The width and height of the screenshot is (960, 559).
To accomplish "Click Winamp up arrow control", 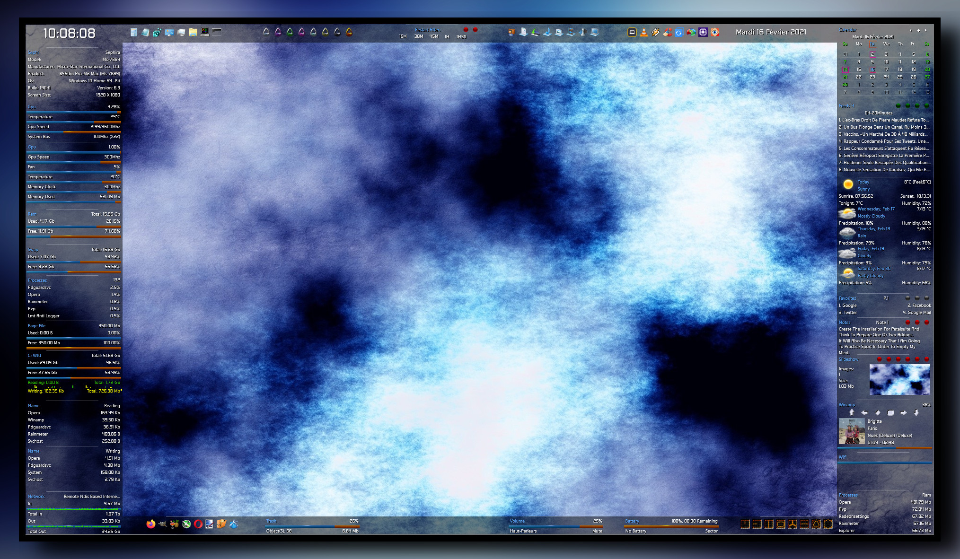I will [x=852, y=412].
